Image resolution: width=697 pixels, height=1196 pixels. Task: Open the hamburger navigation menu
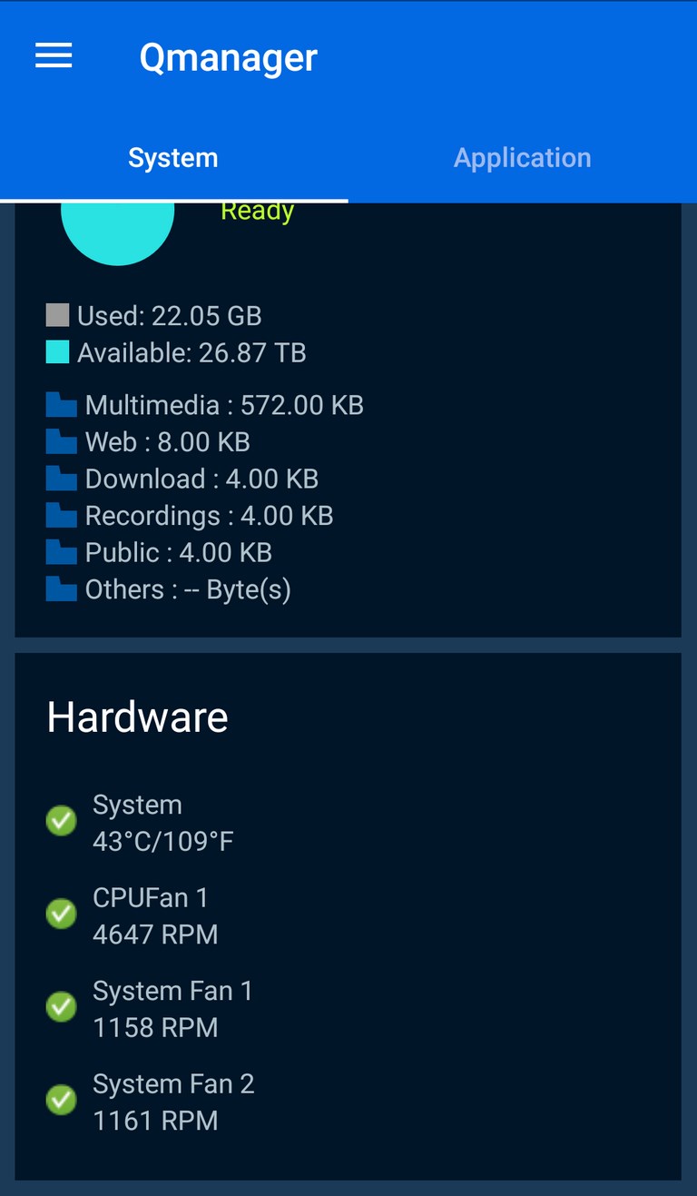[54, 56]
